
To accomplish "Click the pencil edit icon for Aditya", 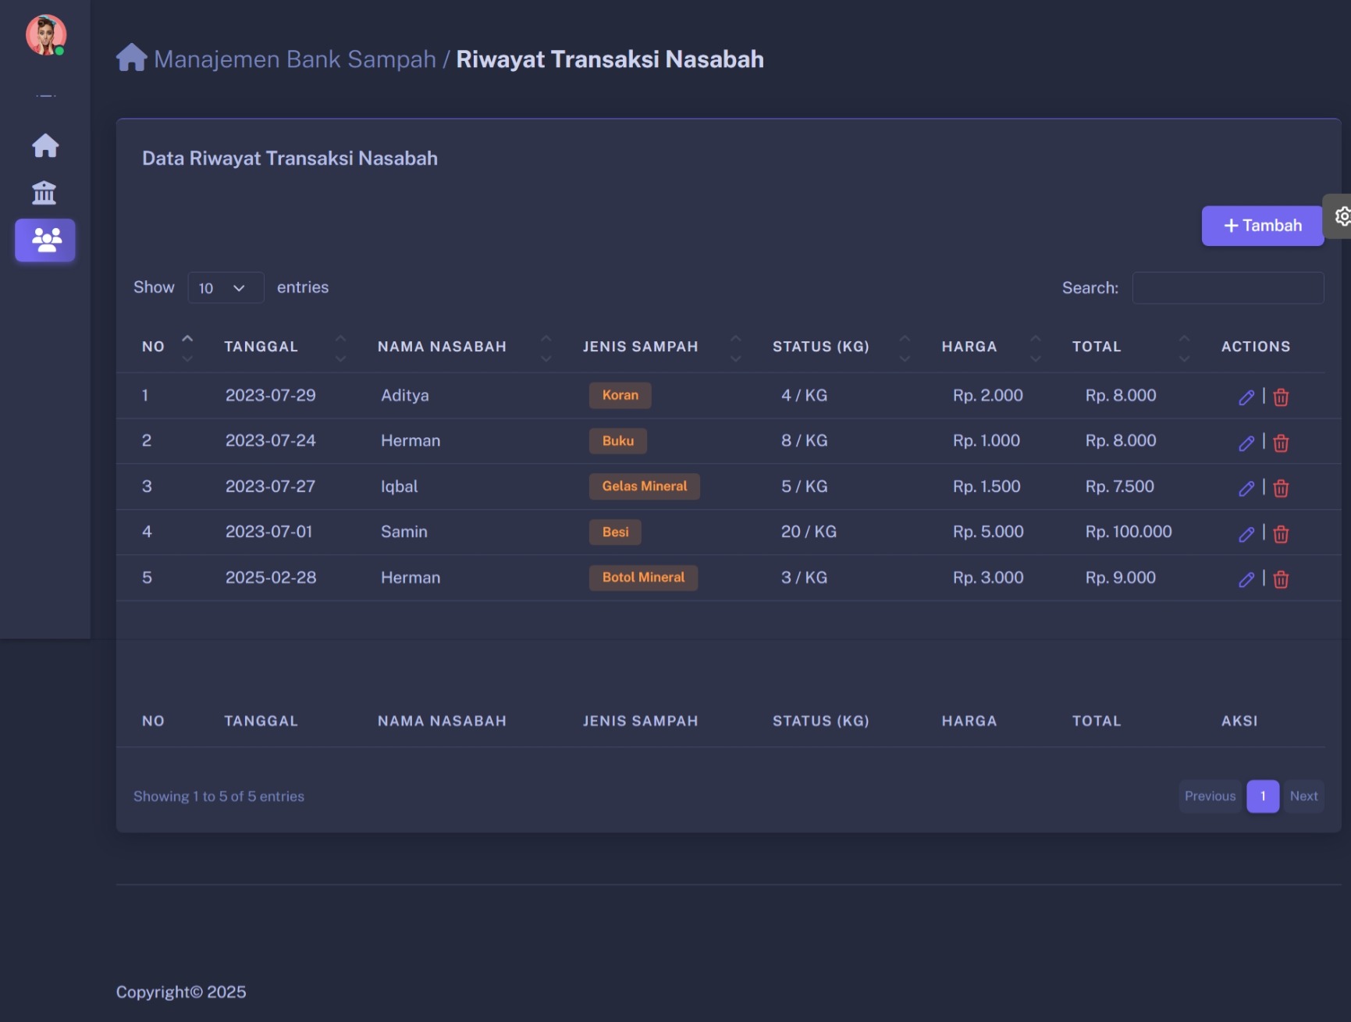I will point(1246,397).
